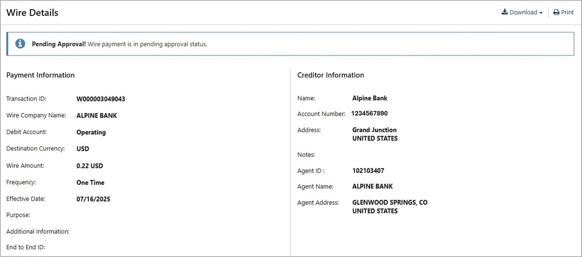Click the End to End ID label
The width and height of the screenshot is (582, 257).
(x=26, y=247)
